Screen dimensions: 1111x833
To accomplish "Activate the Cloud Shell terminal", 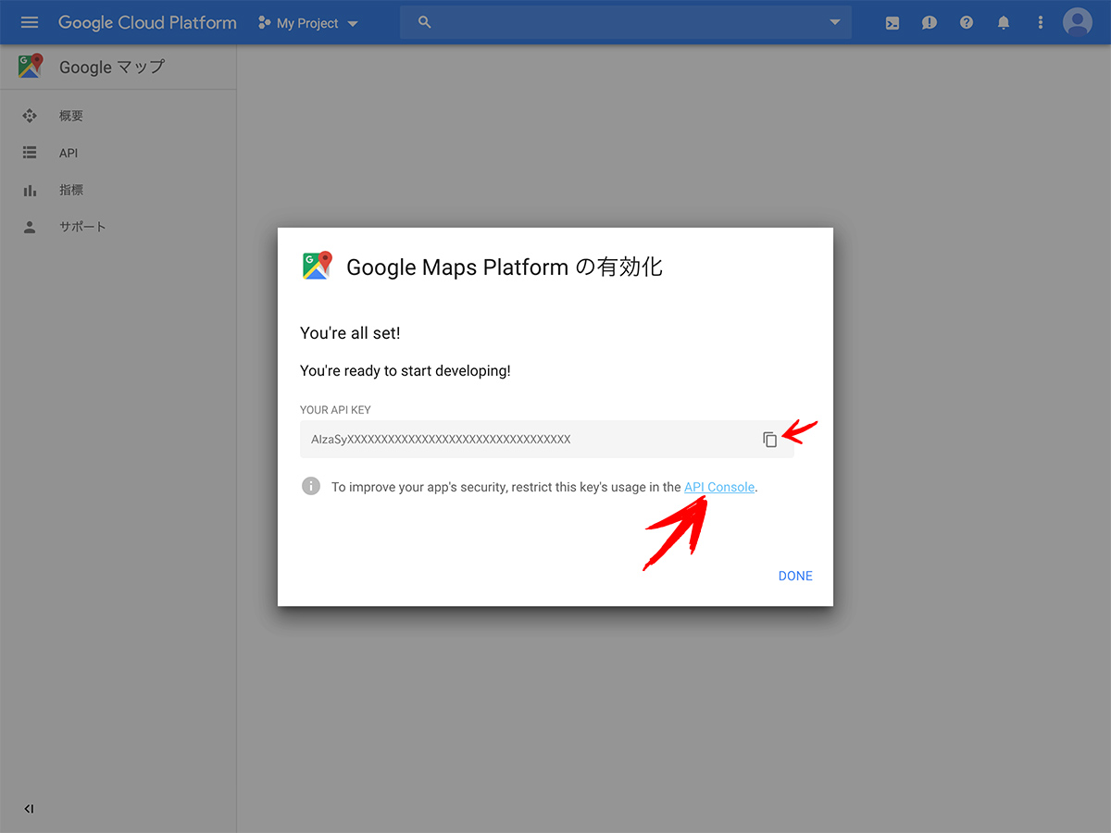I will point(892,22).
